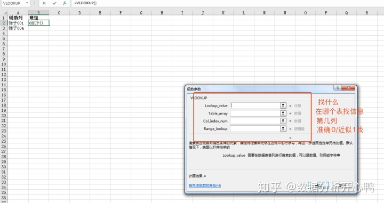The height and width of the screenshot is (203, 384).
Task: Click the Col_index_num input field
Action: click(x=255, y=121)
